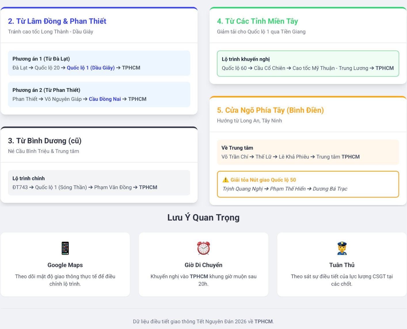Click the Lưu Ý Quan Trọng section heading
Viewport: 407px width, 329px height.
pos(203,218)
